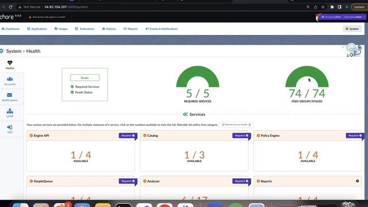
Task: Click the Engine API status icon
Action: (31, 136)
